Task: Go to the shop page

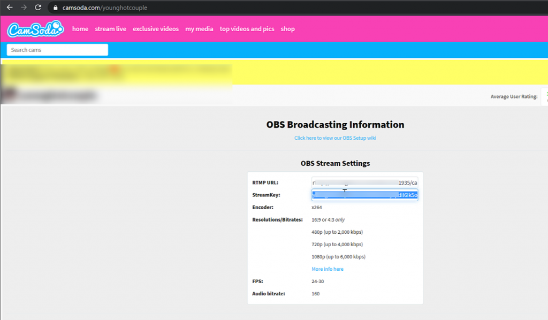Action: (x=287, y=29)
